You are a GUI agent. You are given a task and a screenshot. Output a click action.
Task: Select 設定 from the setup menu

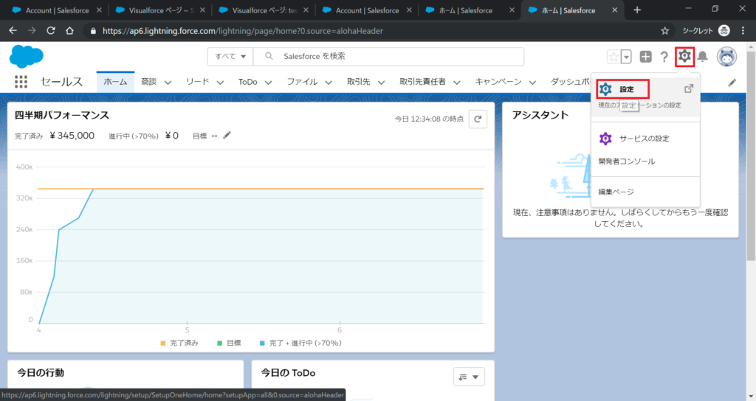[626, 89]
